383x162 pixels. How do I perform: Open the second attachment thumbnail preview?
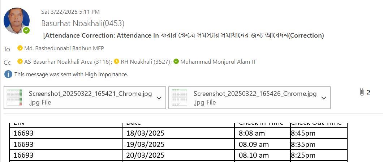[180, 98]
